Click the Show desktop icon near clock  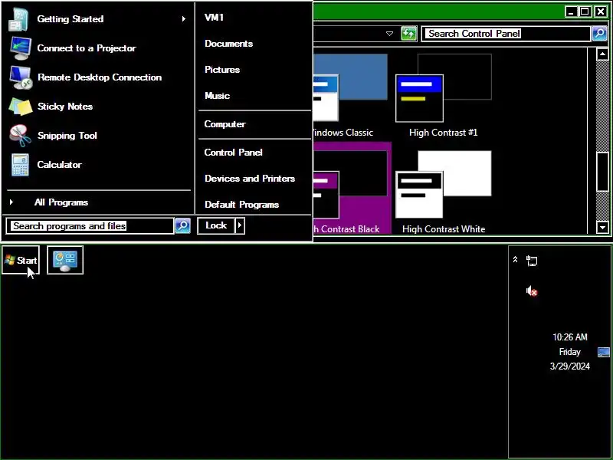[x=604, y=352]
